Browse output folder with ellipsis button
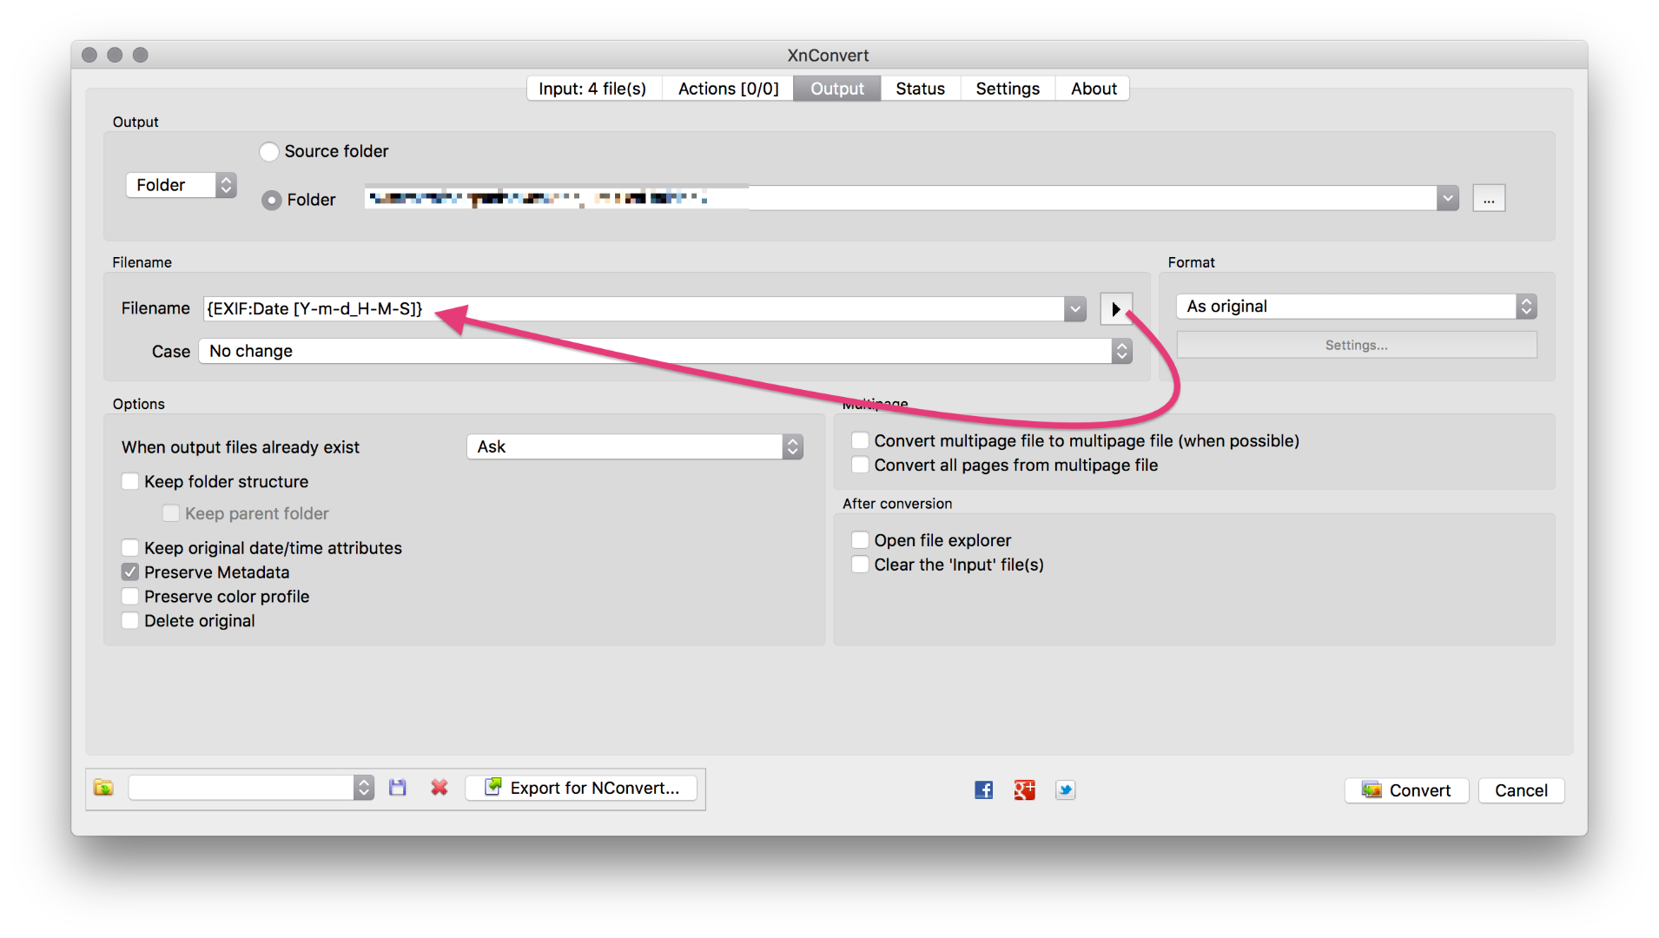The height and width of the screenshot is (938, 1659). coord(1489,199)
